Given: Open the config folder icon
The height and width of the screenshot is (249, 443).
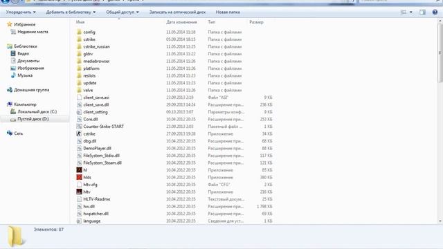Looking at the screenshot, I should pos(79,33).
